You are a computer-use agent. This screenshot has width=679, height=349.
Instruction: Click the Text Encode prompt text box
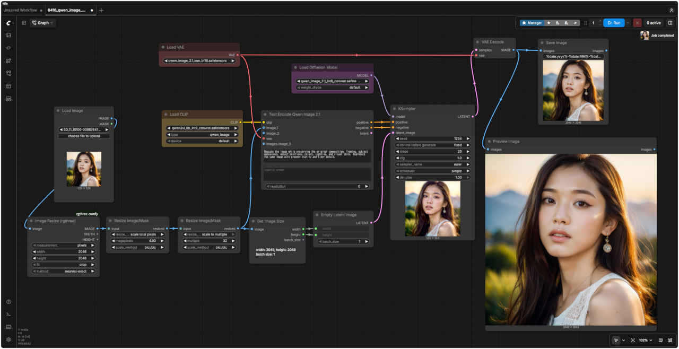coord(318,155)
